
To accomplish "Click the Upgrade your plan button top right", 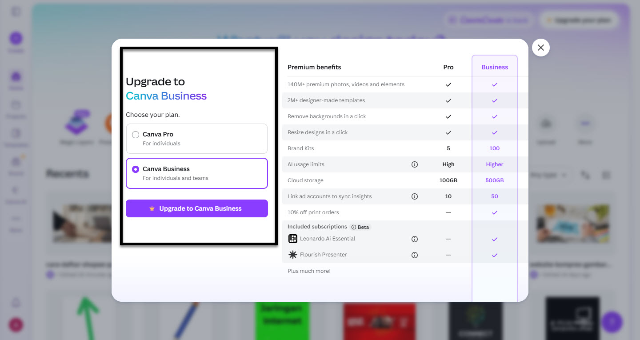I will (x=579, y=20).
